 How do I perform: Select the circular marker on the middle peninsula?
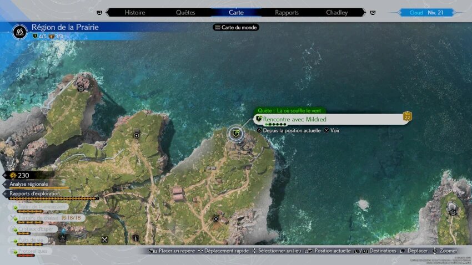coord(137,135)
